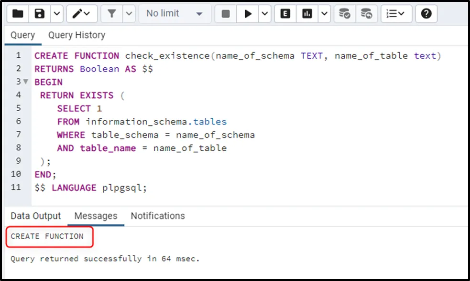Open the Macros list menu
Viewport: 470px width, 281px height.
[x=396, y=14]
